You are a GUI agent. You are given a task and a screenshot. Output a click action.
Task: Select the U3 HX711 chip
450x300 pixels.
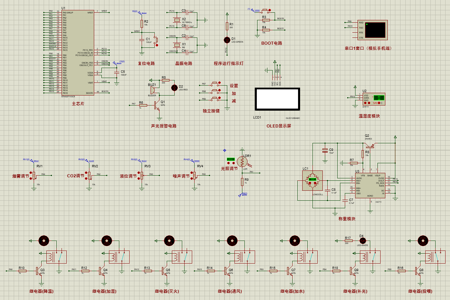click(370, 186)
